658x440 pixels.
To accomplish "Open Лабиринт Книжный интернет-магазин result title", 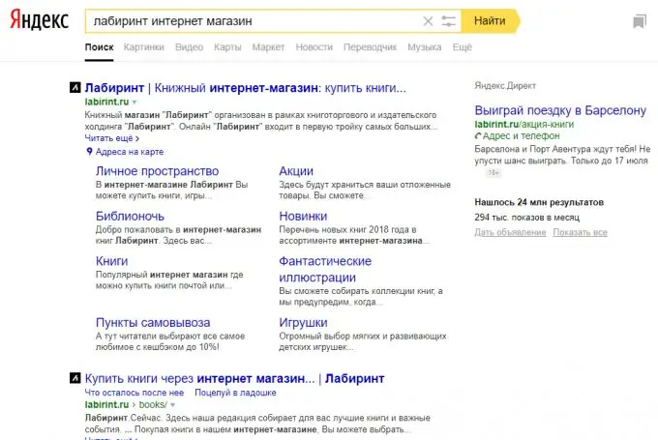I will pyautogui.click(x=246, y=88).
